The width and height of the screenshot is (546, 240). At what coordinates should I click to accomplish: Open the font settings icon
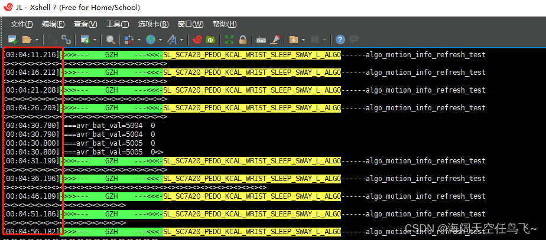point(172,40)
